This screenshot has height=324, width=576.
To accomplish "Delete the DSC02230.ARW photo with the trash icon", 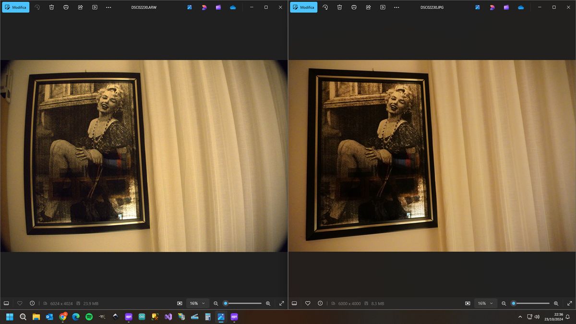I will tap(51, 7).
